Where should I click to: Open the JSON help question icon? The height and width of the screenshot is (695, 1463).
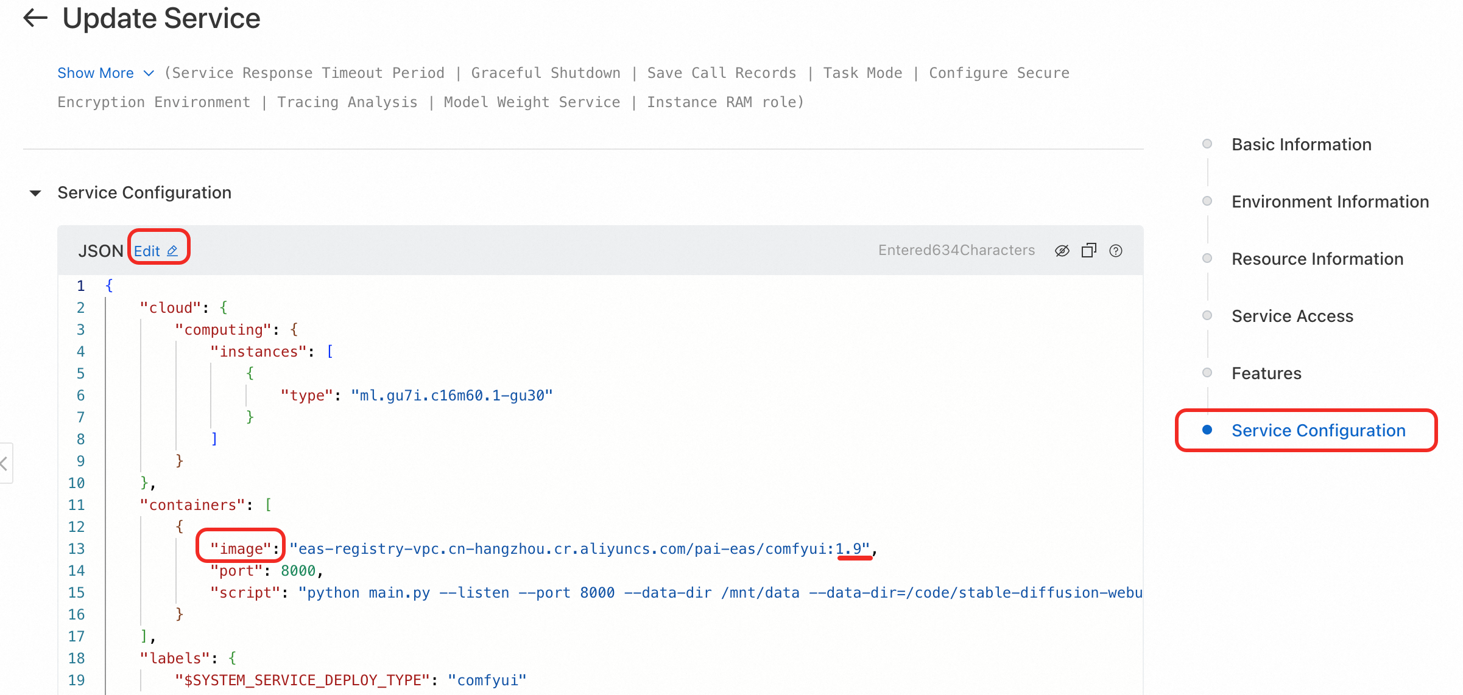(1115, 251)
